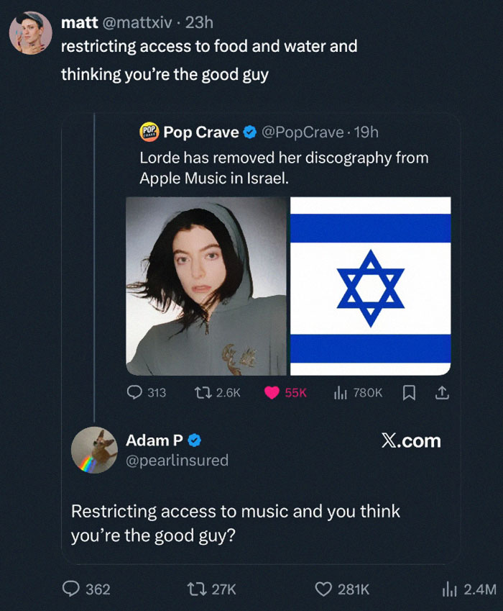
Task: View analytics for matt's 2.4M views
Action: (x=451, y=589)
